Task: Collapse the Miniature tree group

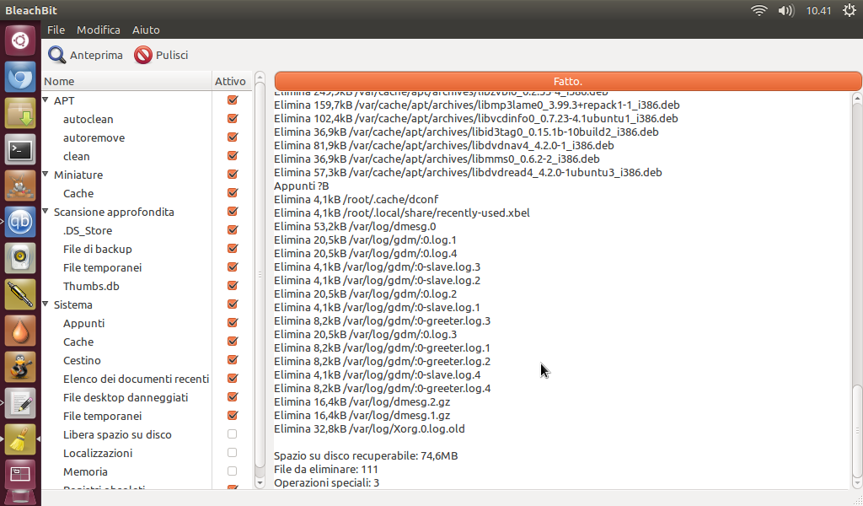Action: [46, 174]
